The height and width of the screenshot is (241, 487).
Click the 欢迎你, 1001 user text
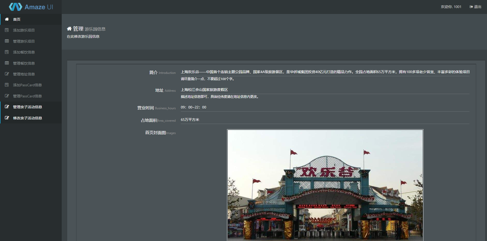[451, 7]
